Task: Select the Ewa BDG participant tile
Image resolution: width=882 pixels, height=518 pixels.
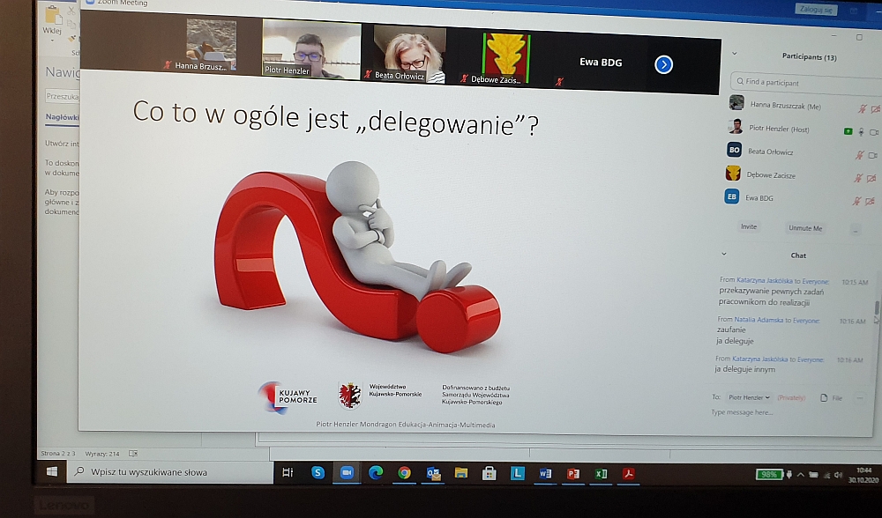Action: pos(600,63)
